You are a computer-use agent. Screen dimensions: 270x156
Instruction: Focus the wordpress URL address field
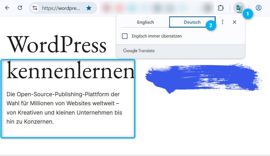click(61, 8)
